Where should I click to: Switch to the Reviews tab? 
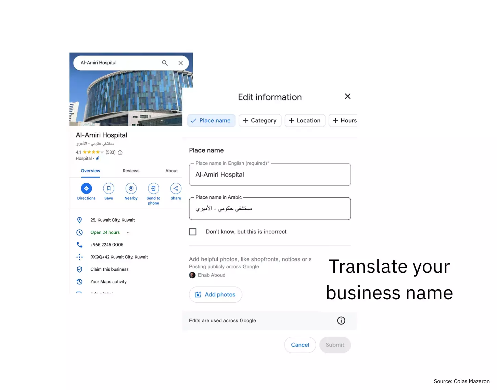coord(131,170)
